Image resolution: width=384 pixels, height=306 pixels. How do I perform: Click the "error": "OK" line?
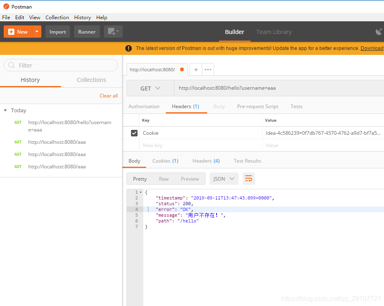(174, 209)
